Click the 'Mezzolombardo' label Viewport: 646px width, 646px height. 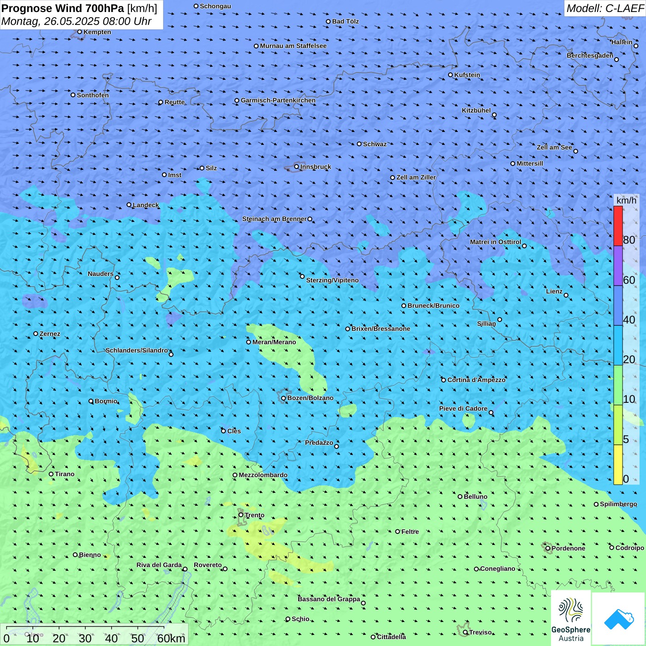tap(263, 475)
